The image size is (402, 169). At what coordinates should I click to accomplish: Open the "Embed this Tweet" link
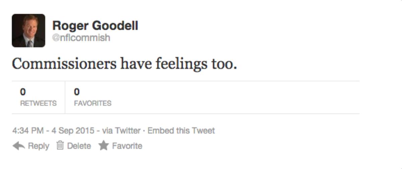(181, 130)
